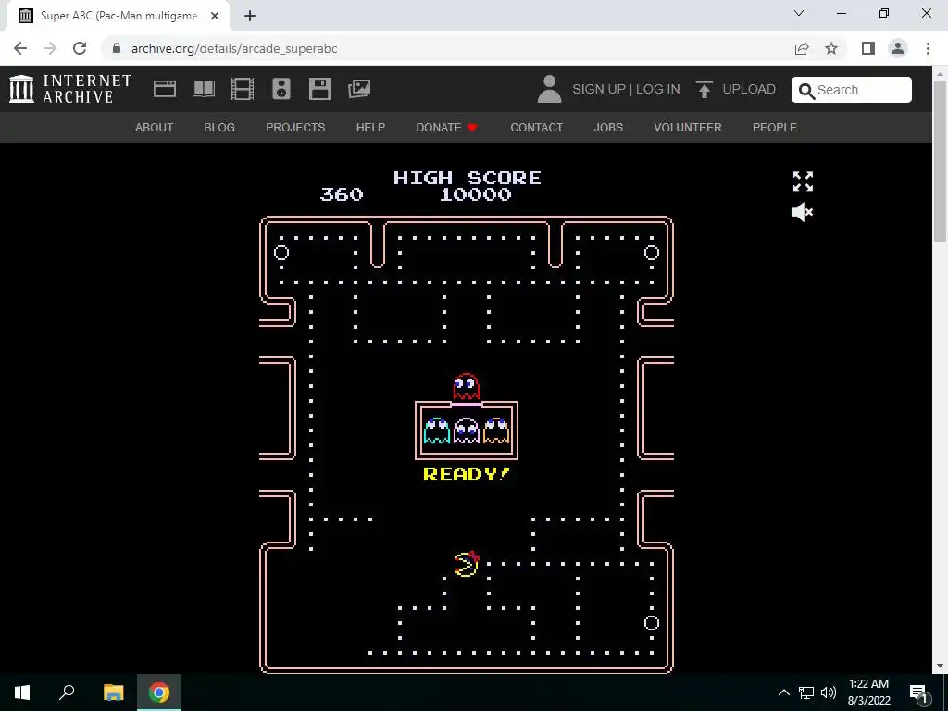Open the DONATE menu item
Viewport: 948px width, 711px height.
pyautogui.click(x=447, y=128)
